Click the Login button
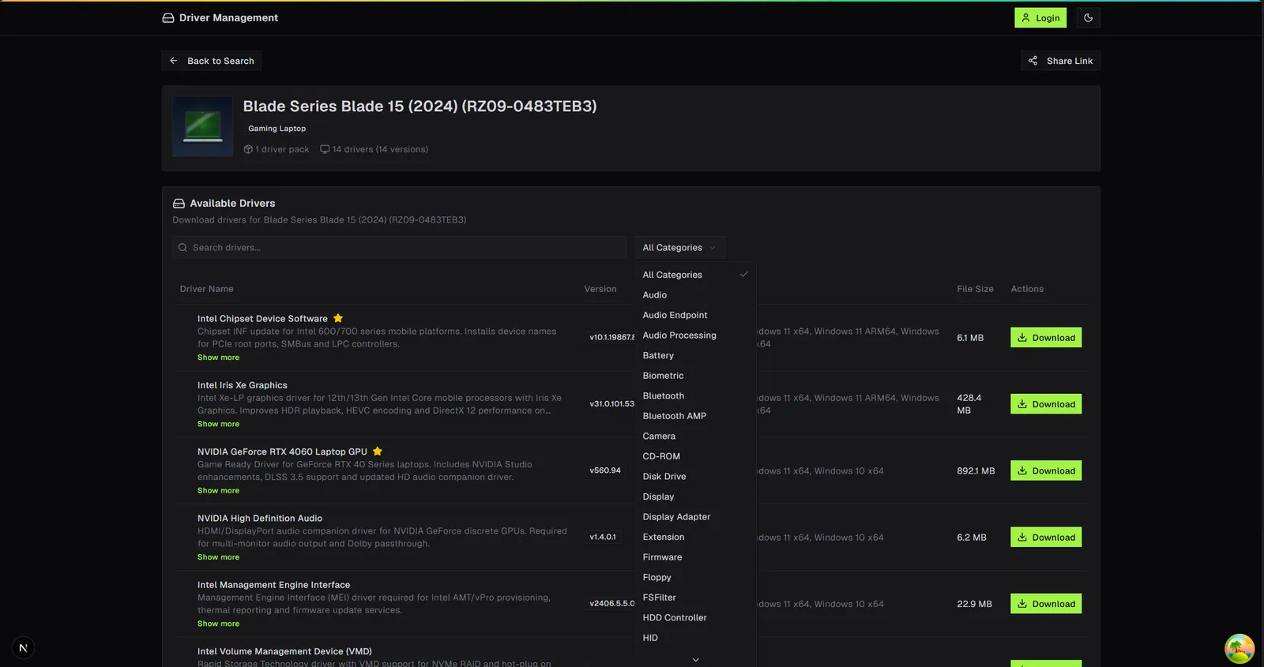1264x667 pixels. click(1040, 17)
